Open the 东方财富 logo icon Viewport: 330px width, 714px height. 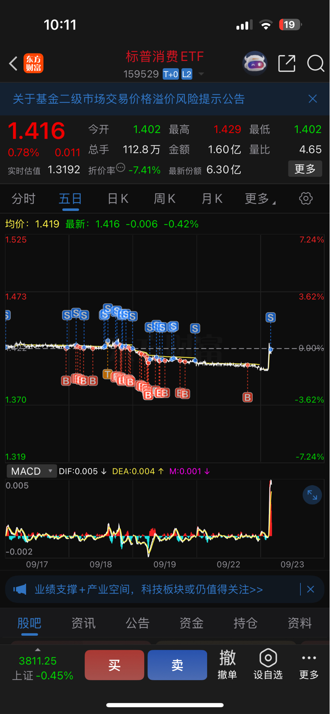[x=33, y=63]
